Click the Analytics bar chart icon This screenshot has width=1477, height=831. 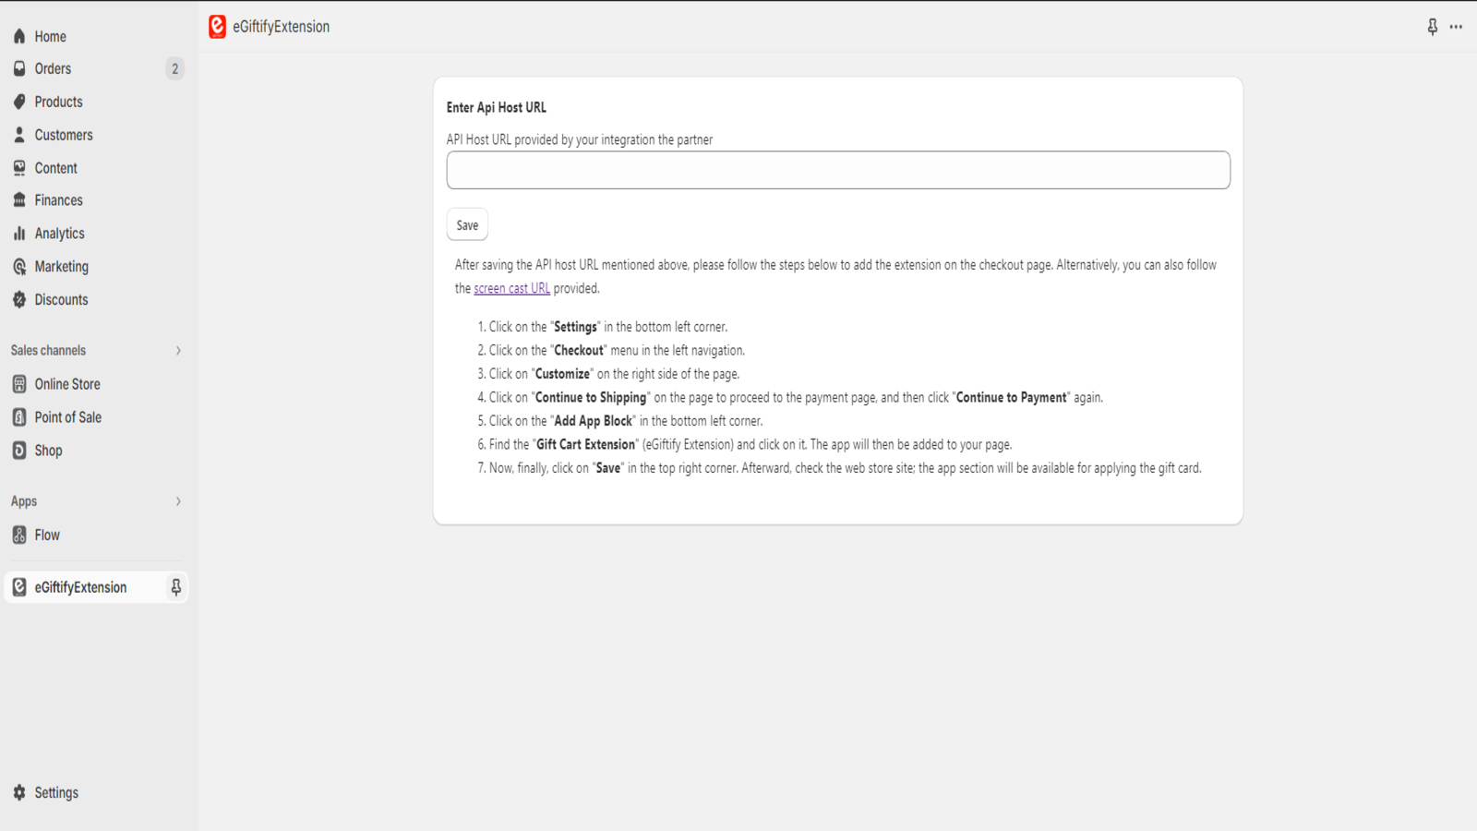pyautogui.click(x=19, y=234)
